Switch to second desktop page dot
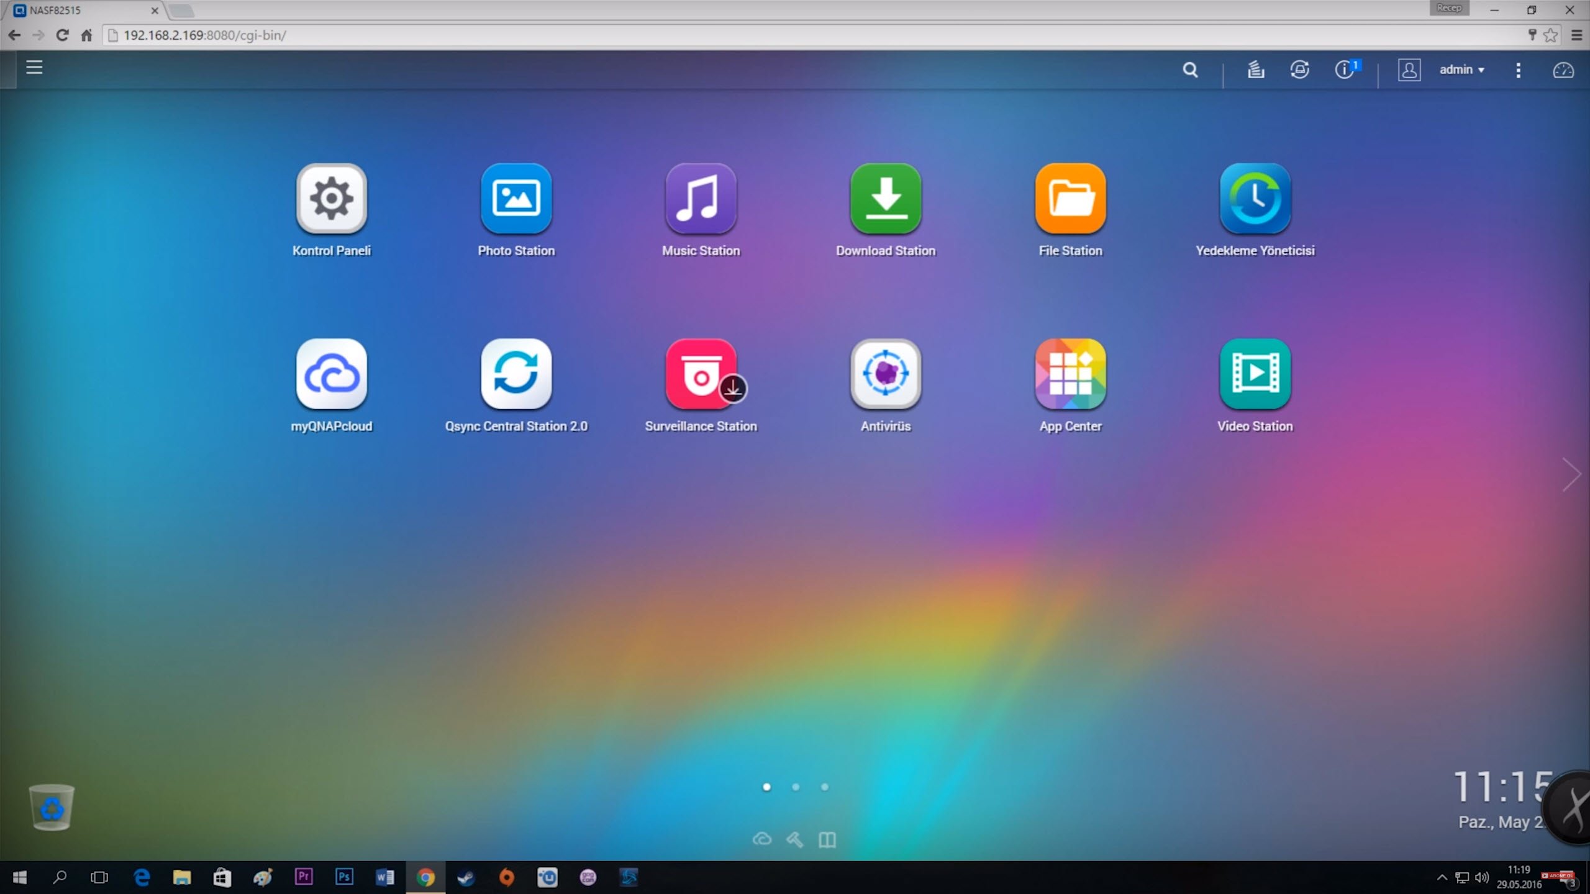Viewport: 1590px width, 894px height. point(796,787)
